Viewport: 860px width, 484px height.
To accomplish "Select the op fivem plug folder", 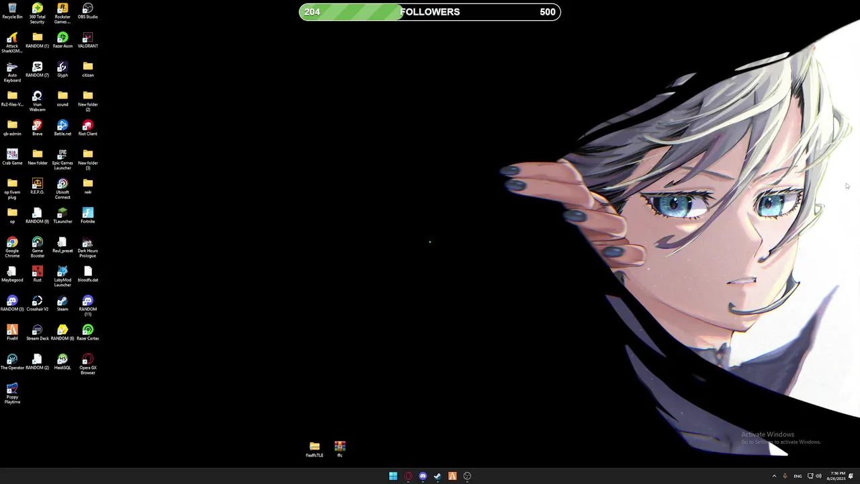I will pyautogui.click(x=12, y=189).
